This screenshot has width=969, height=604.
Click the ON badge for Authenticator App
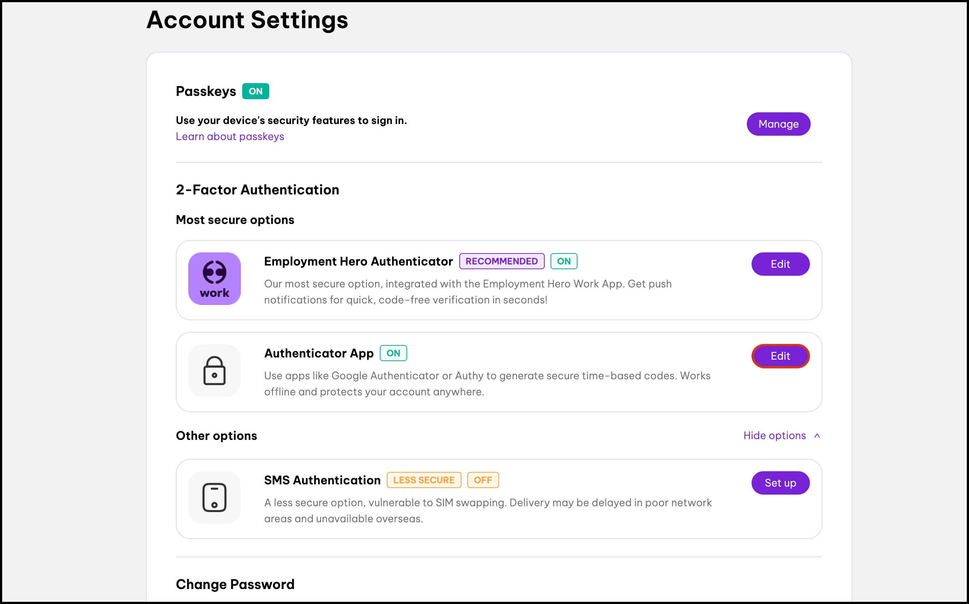point(393,353)
